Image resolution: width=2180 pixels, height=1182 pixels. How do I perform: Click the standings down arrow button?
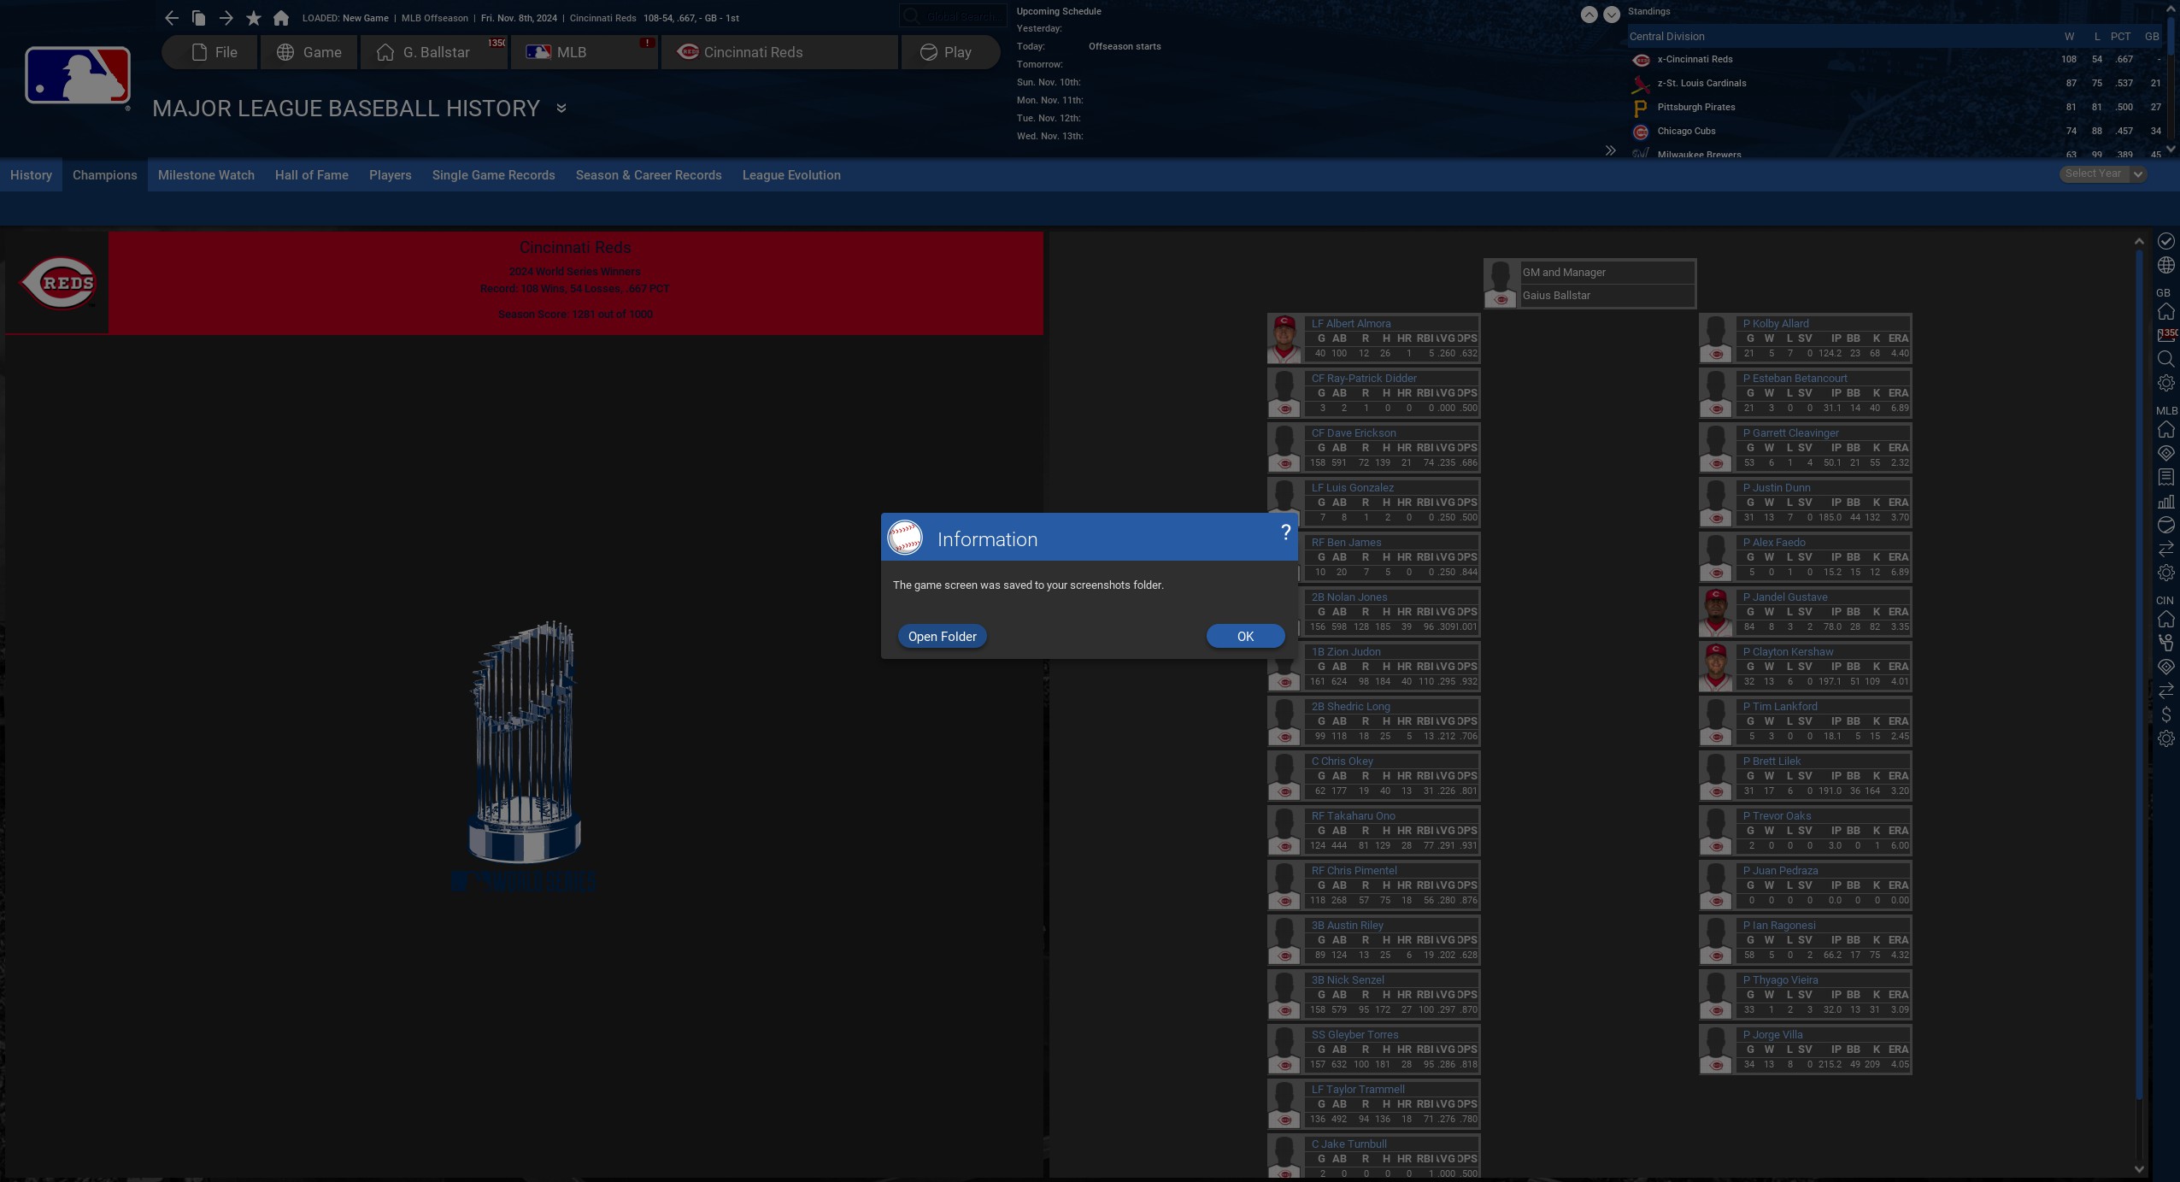click(x=1612, y=15)
